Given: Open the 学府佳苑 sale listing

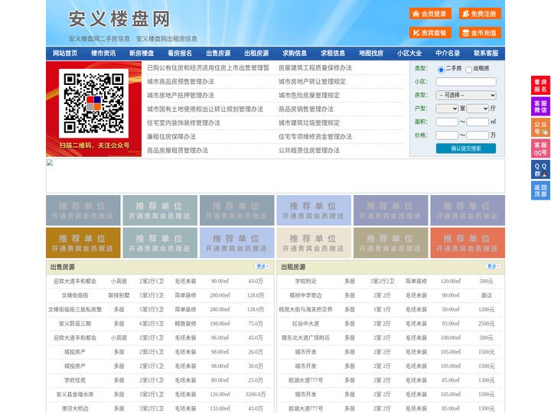Looking at the screenshot, I should [75, 380].
